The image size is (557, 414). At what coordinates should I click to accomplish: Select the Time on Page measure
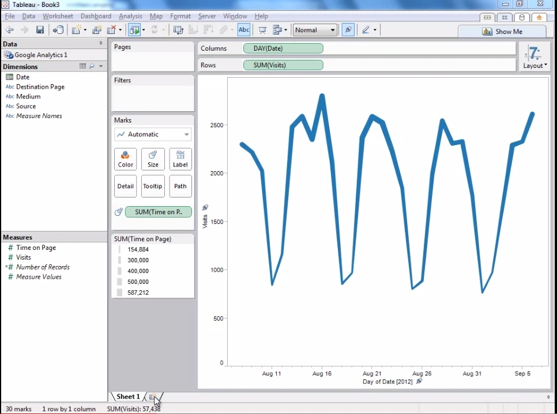(x=36, y=248)
